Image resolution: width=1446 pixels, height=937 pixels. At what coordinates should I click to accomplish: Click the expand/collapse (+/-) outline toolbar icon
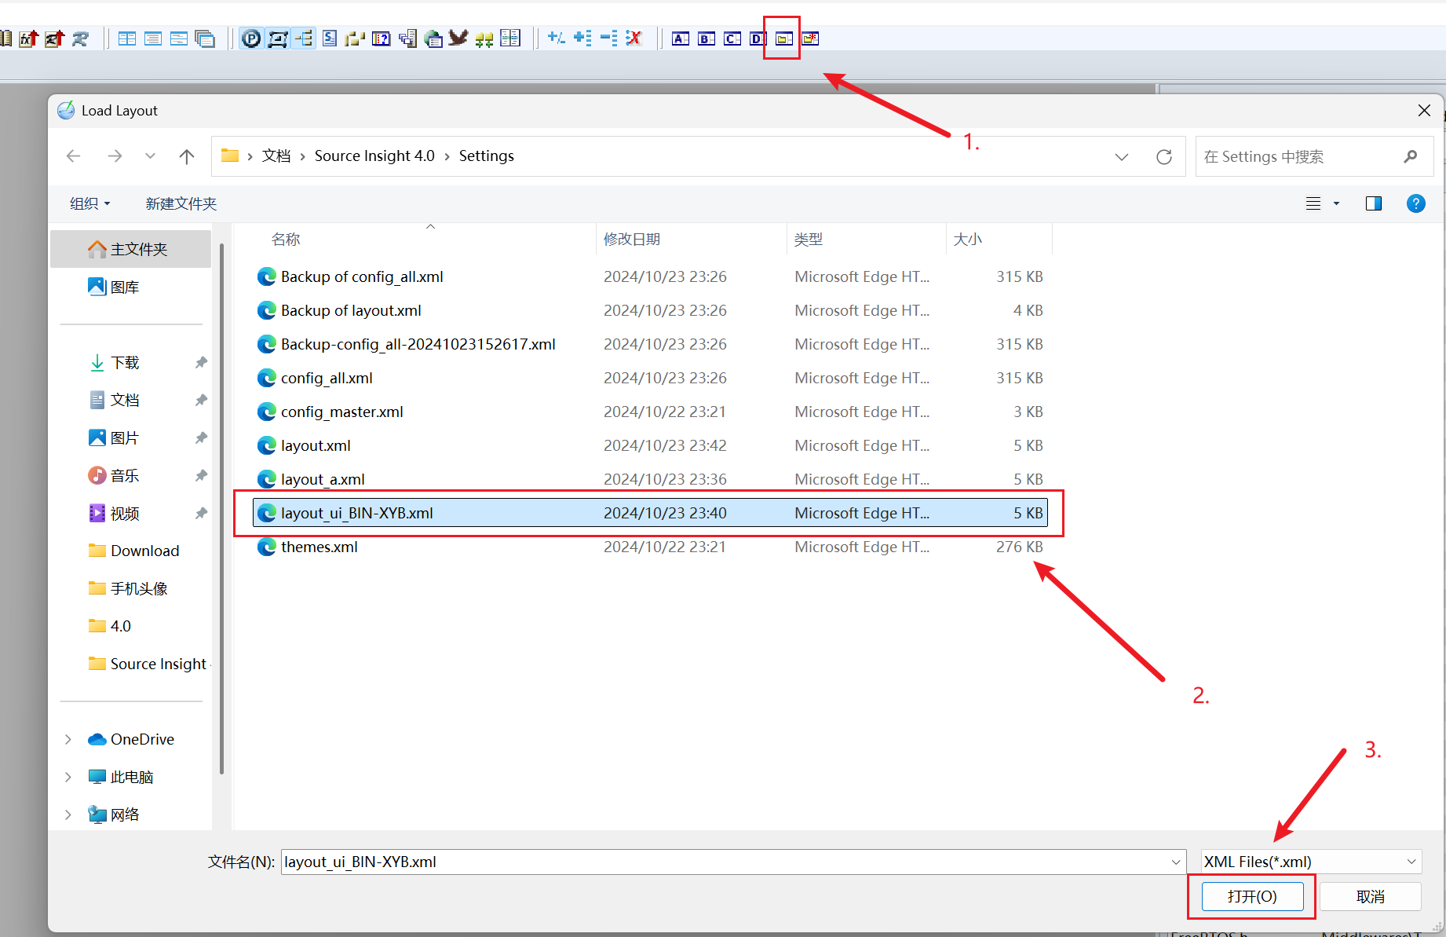tap(557, 38)
